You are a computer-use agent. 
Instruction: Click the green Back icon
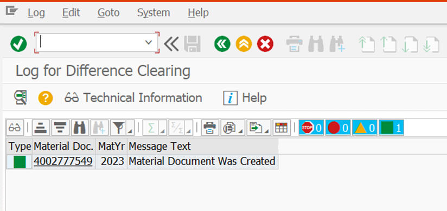pos(222,44)
